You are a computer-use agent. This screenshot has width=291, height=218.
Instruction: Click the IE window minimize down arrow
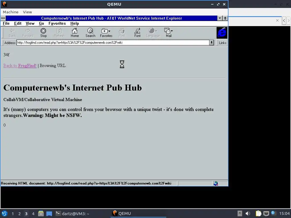(220, 18)
